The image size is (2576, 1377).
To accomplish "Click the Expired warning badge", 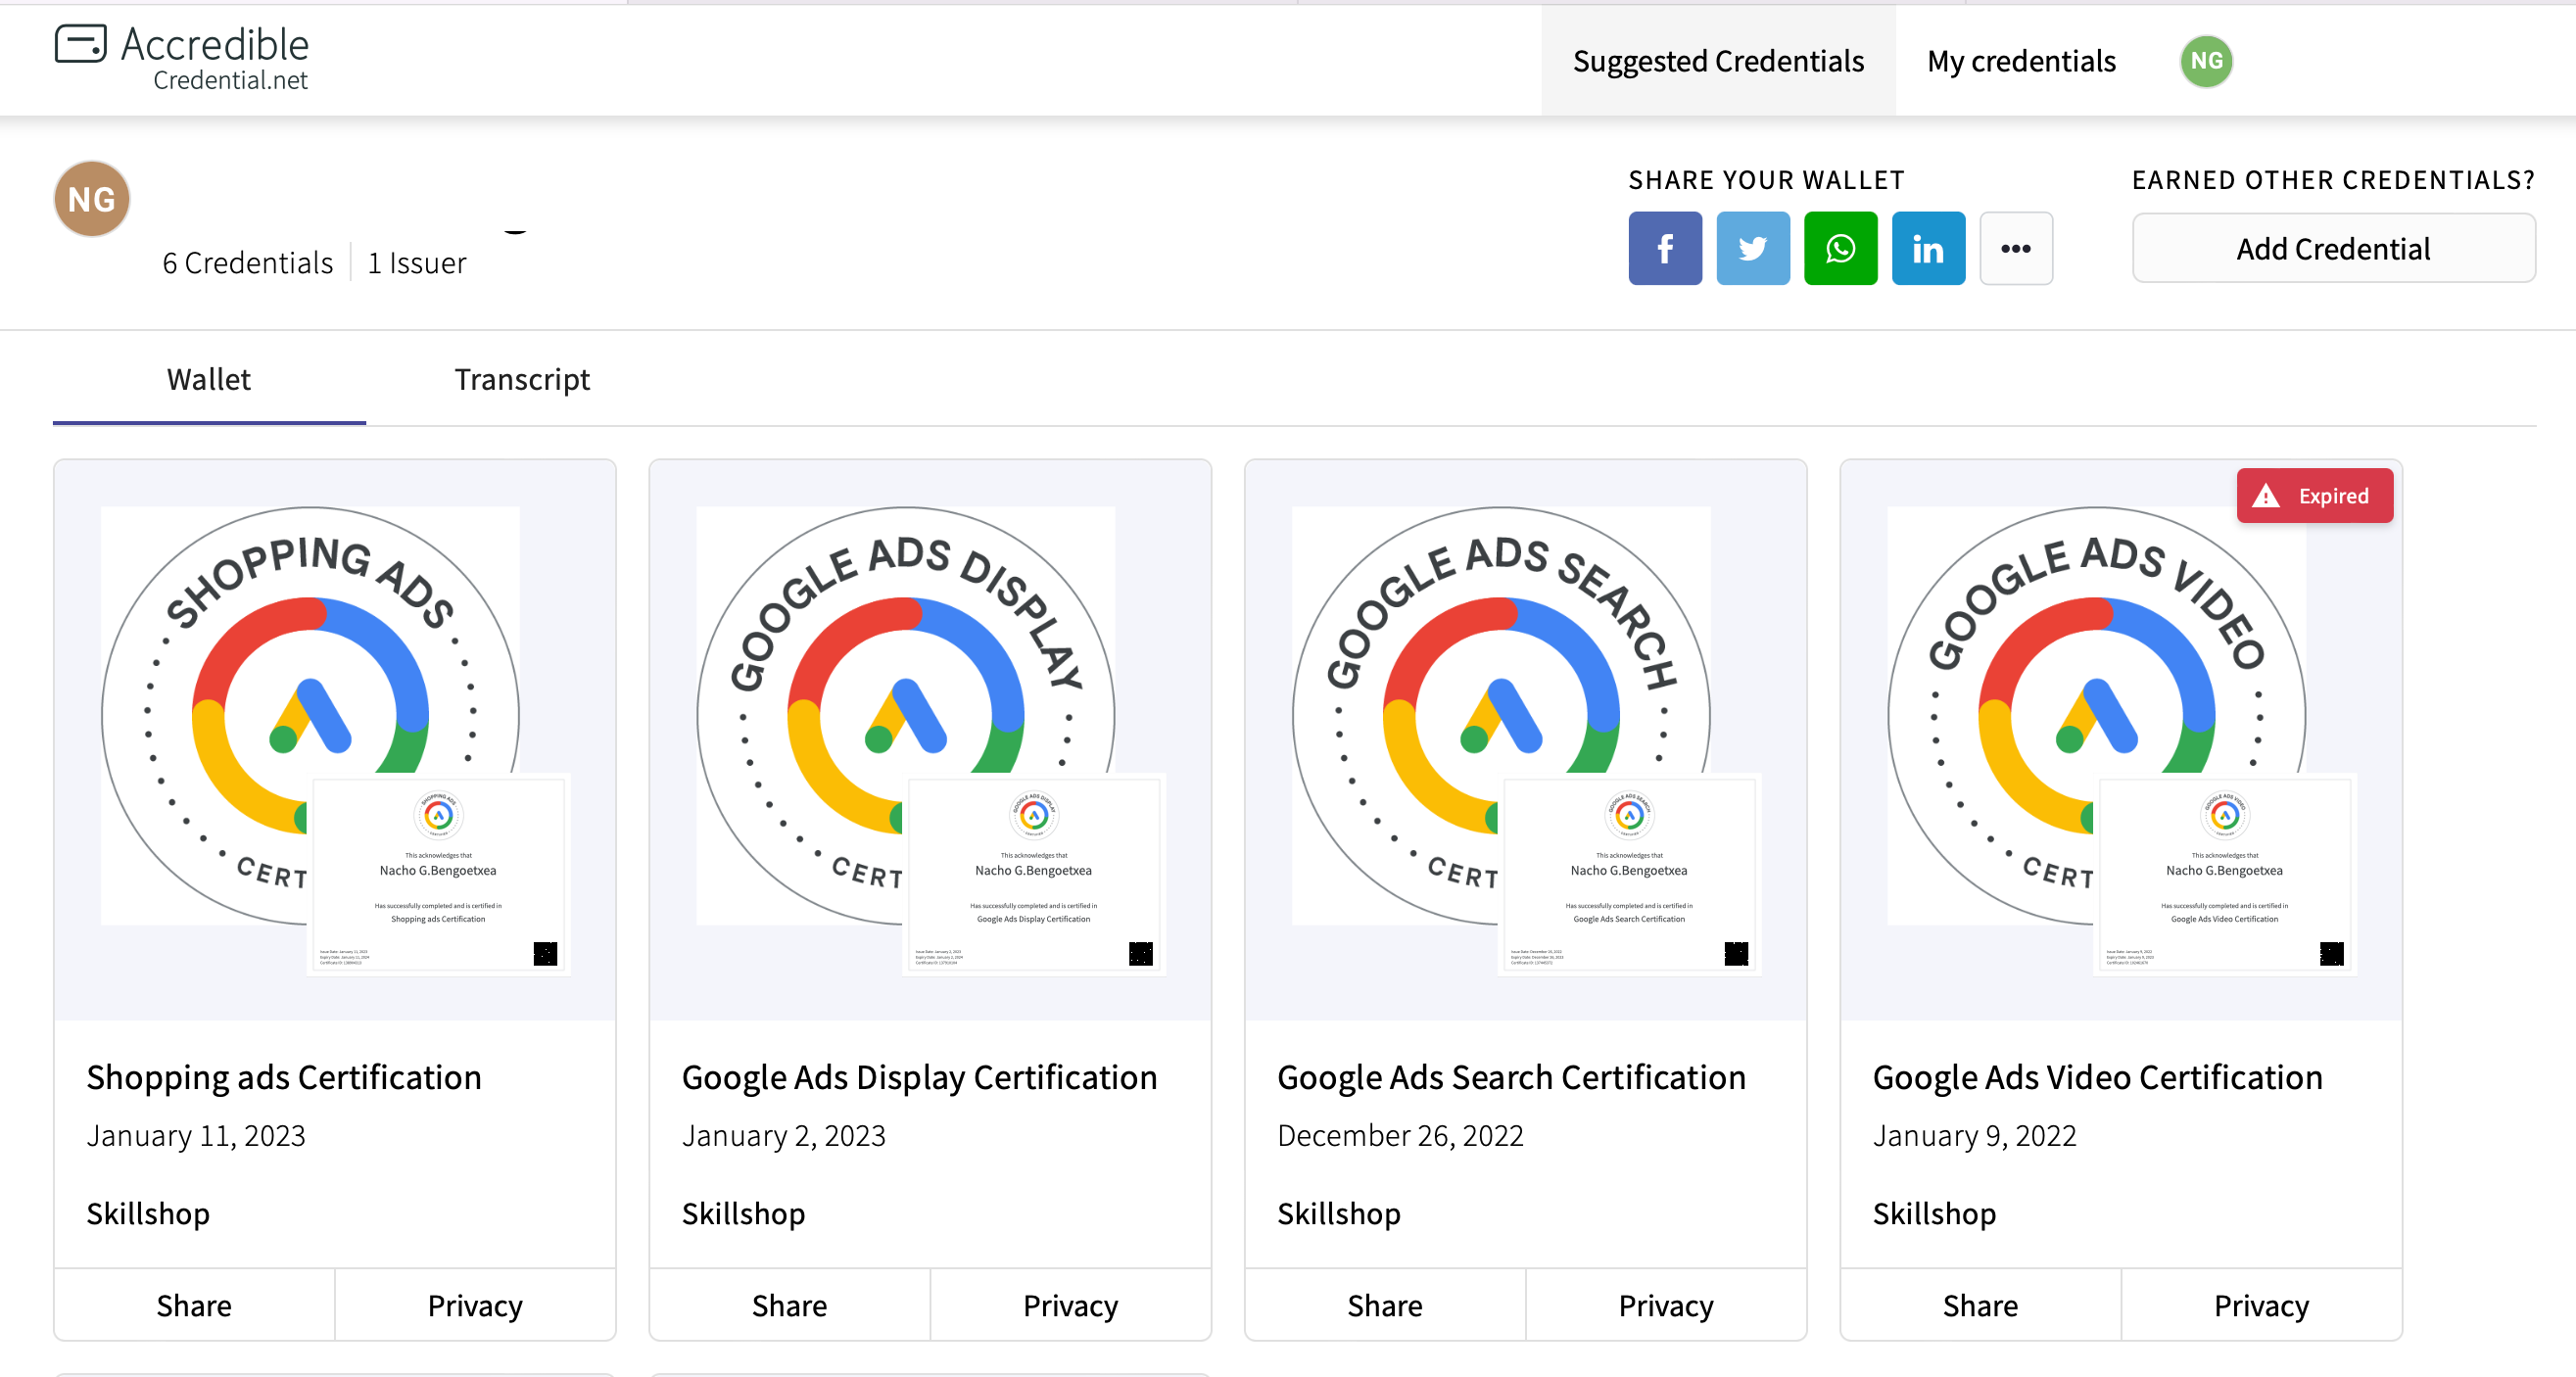I will pos(2314,496).
